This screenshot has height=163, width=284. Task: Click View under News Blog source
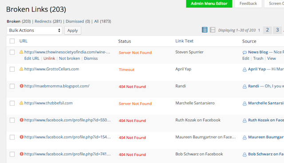pyautogui.click(x=271, y=58)
